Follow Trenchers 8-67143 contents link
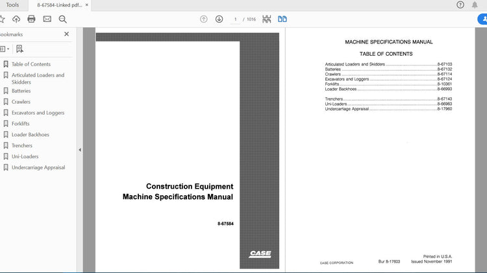 [x=388, y=99]
